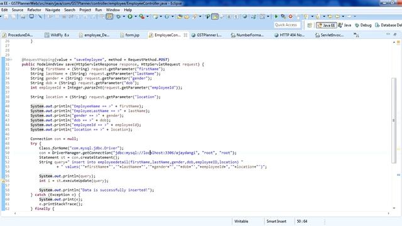This screenshot has width=402, height=226.
Task: Switch to the Debug perspective
Action: click(x=363, y=25)
